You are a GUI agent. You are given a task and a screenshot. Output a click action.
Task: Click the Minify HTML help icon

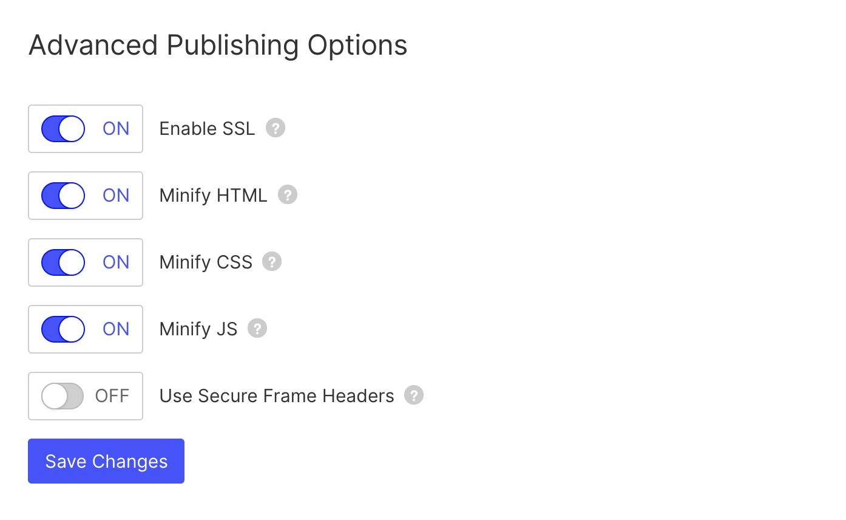288,194
